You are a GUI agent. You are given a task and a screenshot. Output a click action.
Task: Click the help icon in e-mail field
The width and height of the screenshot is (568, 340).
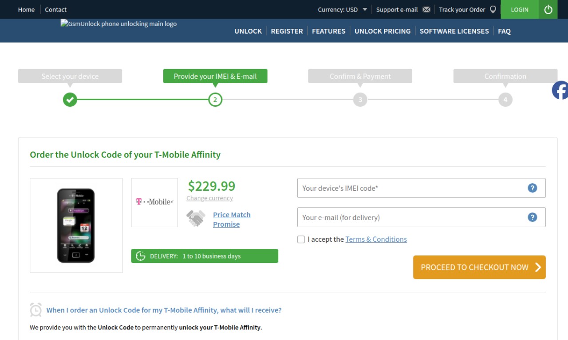pyautogui.click(x=532, y=217)
